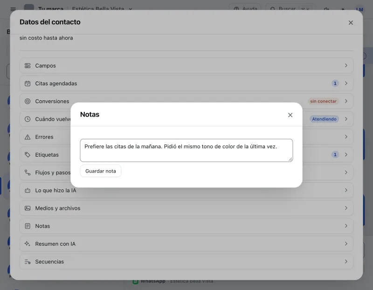Click the Medios y archivos image icon
This screenshot has height=290, width=373.
click(x=28, y=208)
